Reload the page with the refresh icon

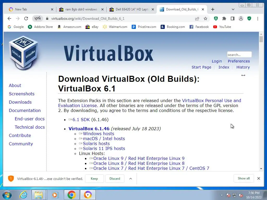26,18
